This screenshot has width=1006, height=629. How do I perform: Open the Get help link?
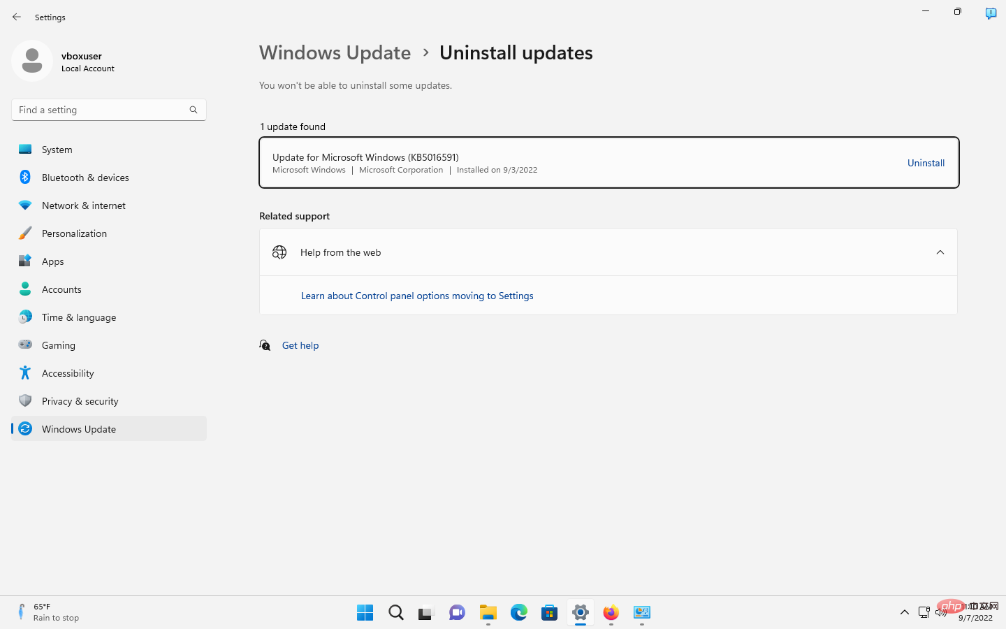coord(300,345)
